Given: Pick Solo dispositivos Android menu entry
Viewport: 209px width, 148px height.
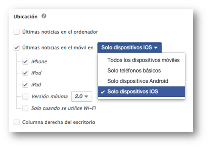Looking at the screenshot, I should click(141, 81).
